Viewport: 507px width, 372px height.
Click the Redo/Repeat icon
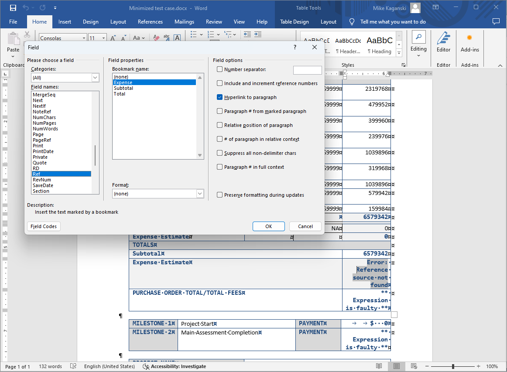point(42,8)
